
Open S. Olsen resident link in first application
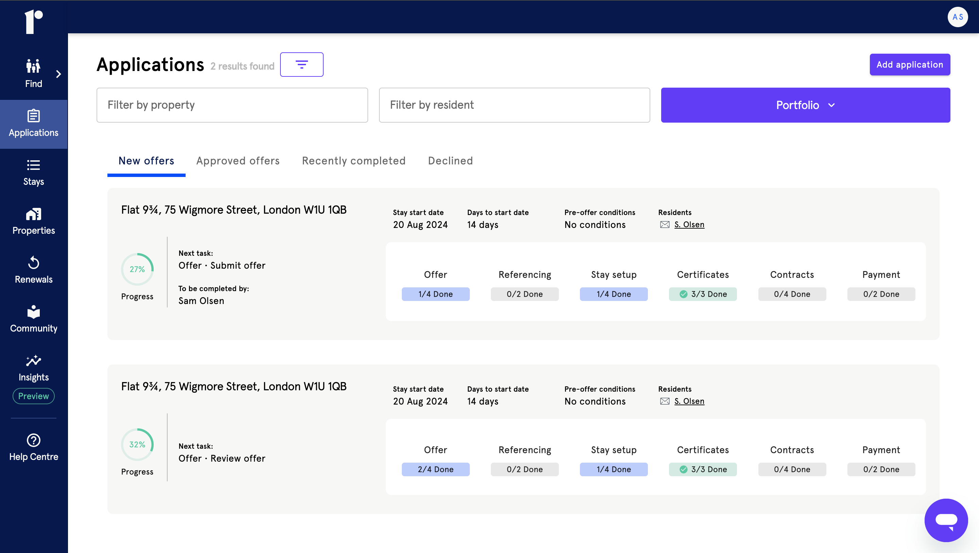689,225
